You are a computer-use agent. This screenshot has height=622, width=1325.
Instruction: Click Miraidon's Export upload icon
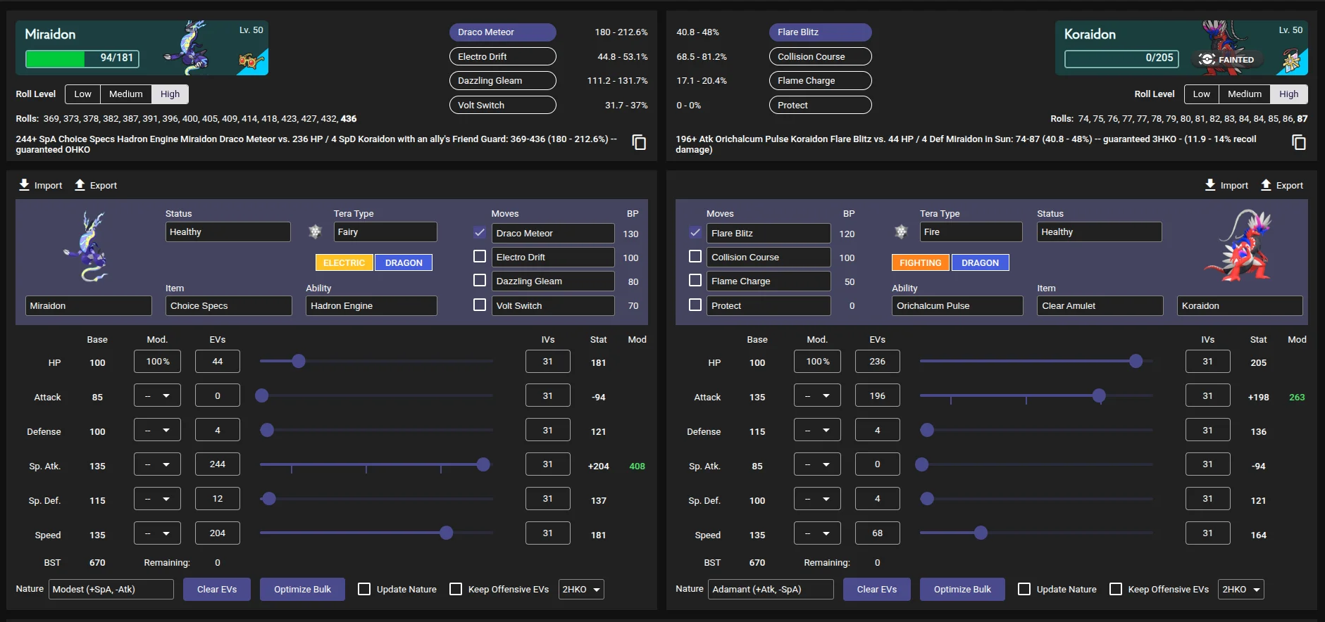coord(80,184)
